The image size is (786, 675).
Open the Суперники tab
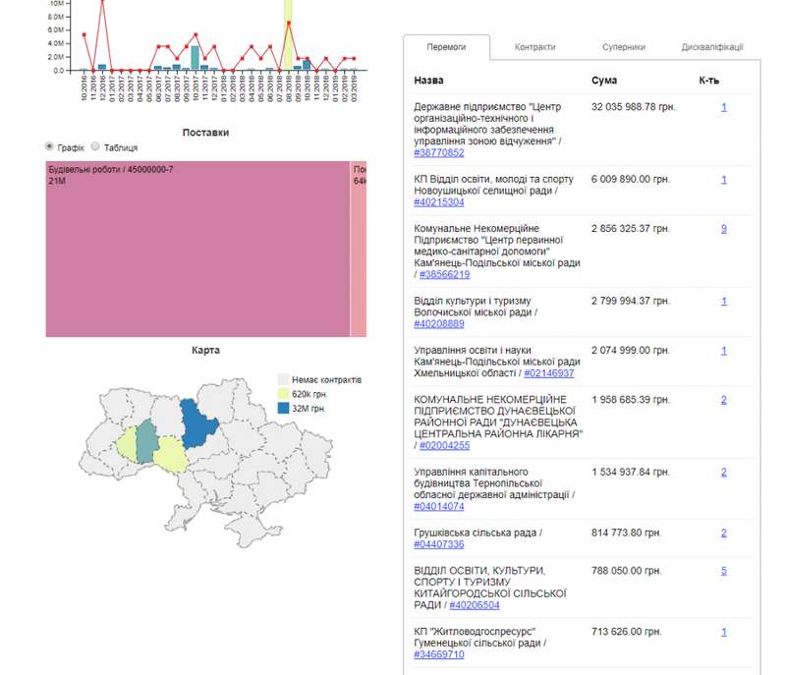624,47
